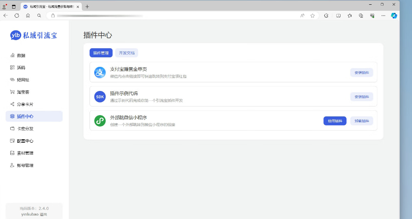Click the 退出 logout link
Image resolution: width=412 pixels, height=219 pixels.
click(43, 214)
